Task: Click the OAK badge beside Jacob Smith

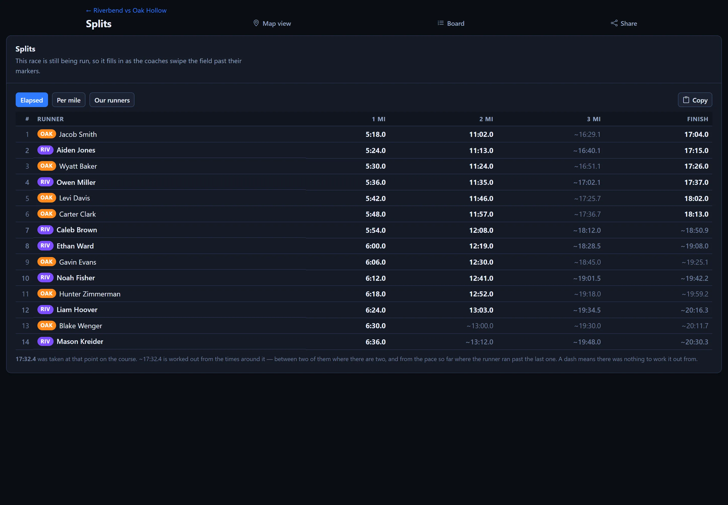Action: pos(47,134)
